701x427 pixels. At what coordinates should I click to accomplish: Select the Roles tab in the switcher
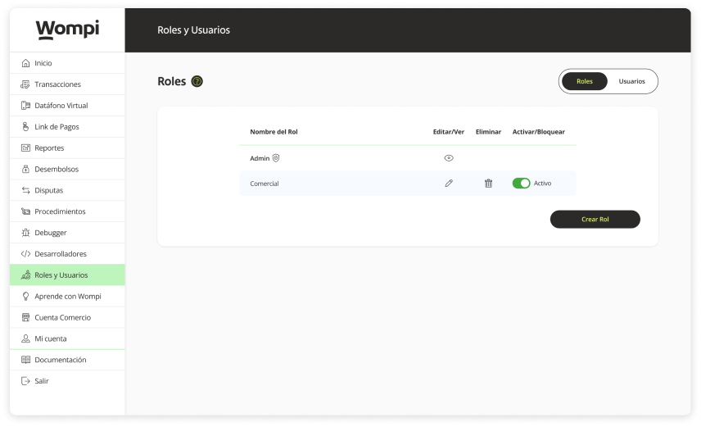[x=585, y=81]
